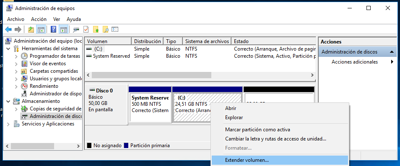
Task: Click the Administrador de dispositivos icon
Action: click(x=24, y=94)
